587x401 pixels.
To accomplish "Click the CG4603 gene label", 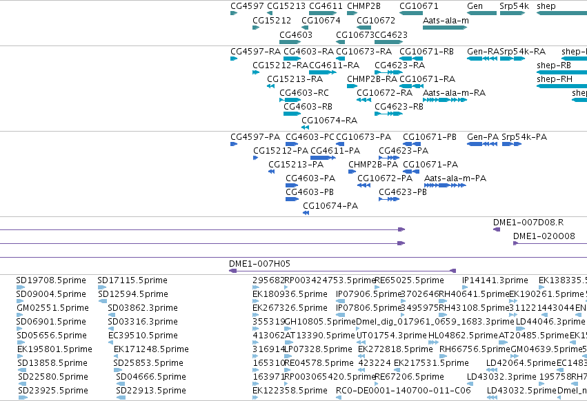I will [296, 34].
